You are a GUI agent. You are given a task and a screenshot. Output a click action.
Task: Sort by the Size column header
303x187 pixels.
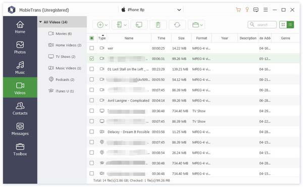click(x=181, y=38)
